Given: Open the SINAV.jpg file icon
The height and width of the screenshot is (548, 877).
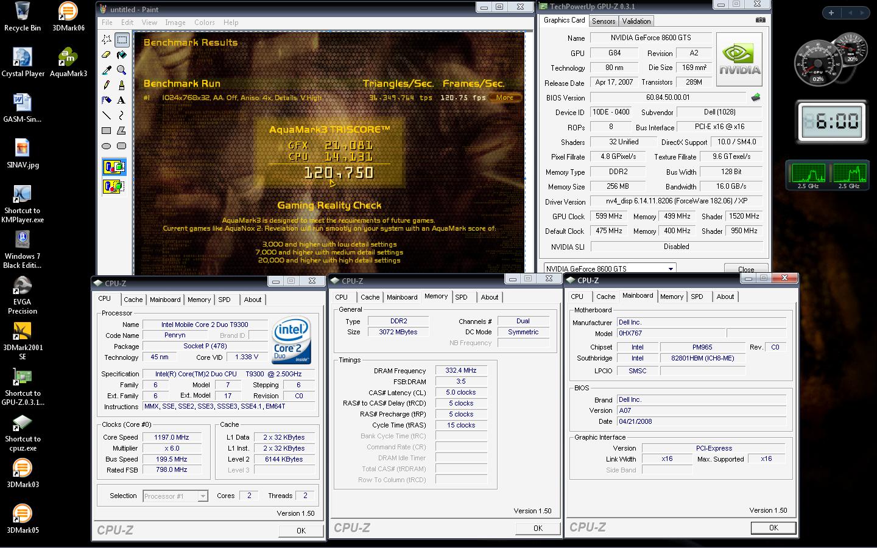Looking at the screenshot, I should pyautogui.click(x=23, y=154).
